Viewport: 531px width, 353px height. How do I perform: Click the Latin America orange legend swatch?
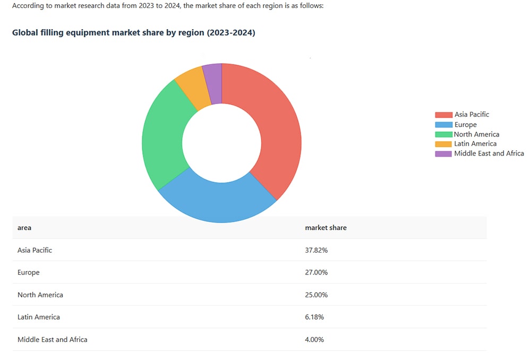(x=443, y=144)
